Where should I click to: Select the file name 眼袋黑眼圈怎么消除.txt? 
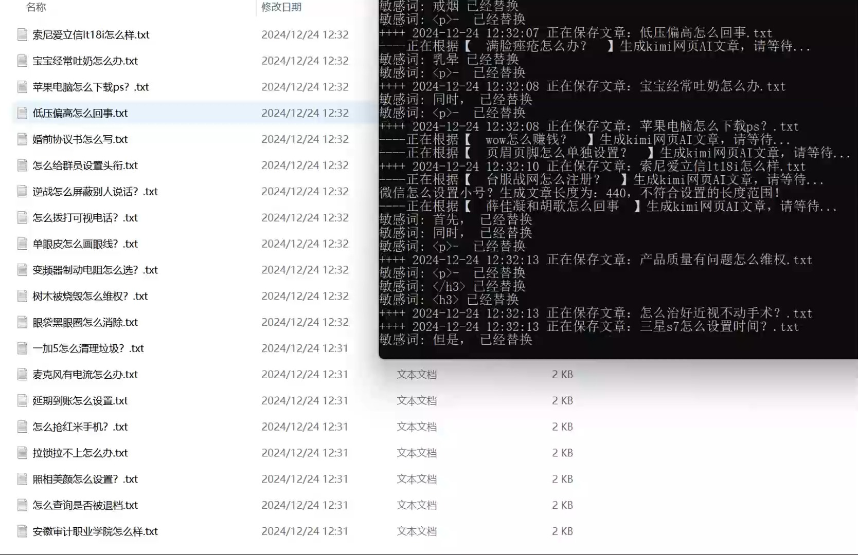click(x=85, y=323)
